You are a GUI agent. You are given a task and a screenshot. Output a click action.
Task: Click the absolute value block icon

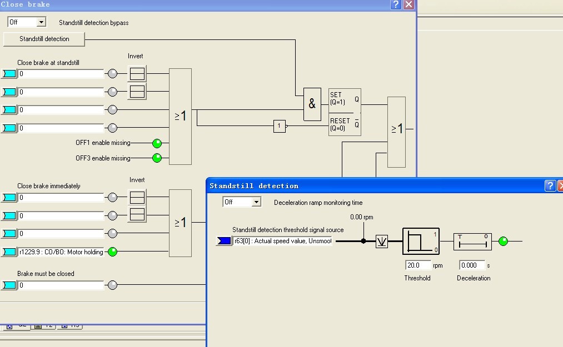pyautogui.click(x=382, y=241)
